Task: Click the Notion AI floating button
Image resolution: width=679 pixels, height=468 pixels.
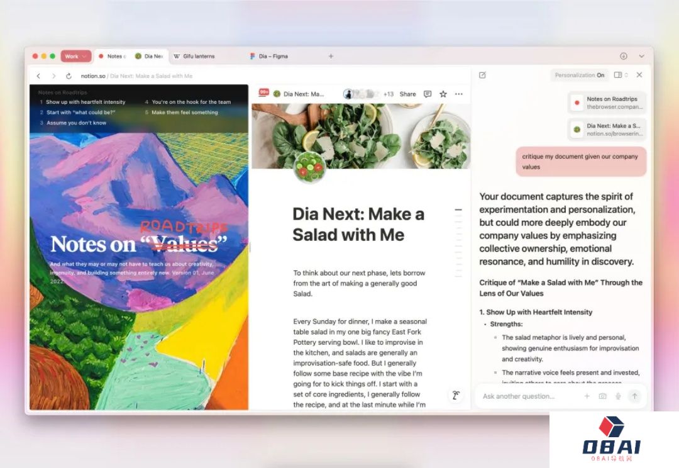Action: (456, 395)
